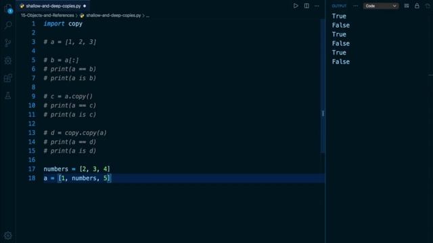Clear the output with the list icon

pyautogui.click(x=407, y=6)
